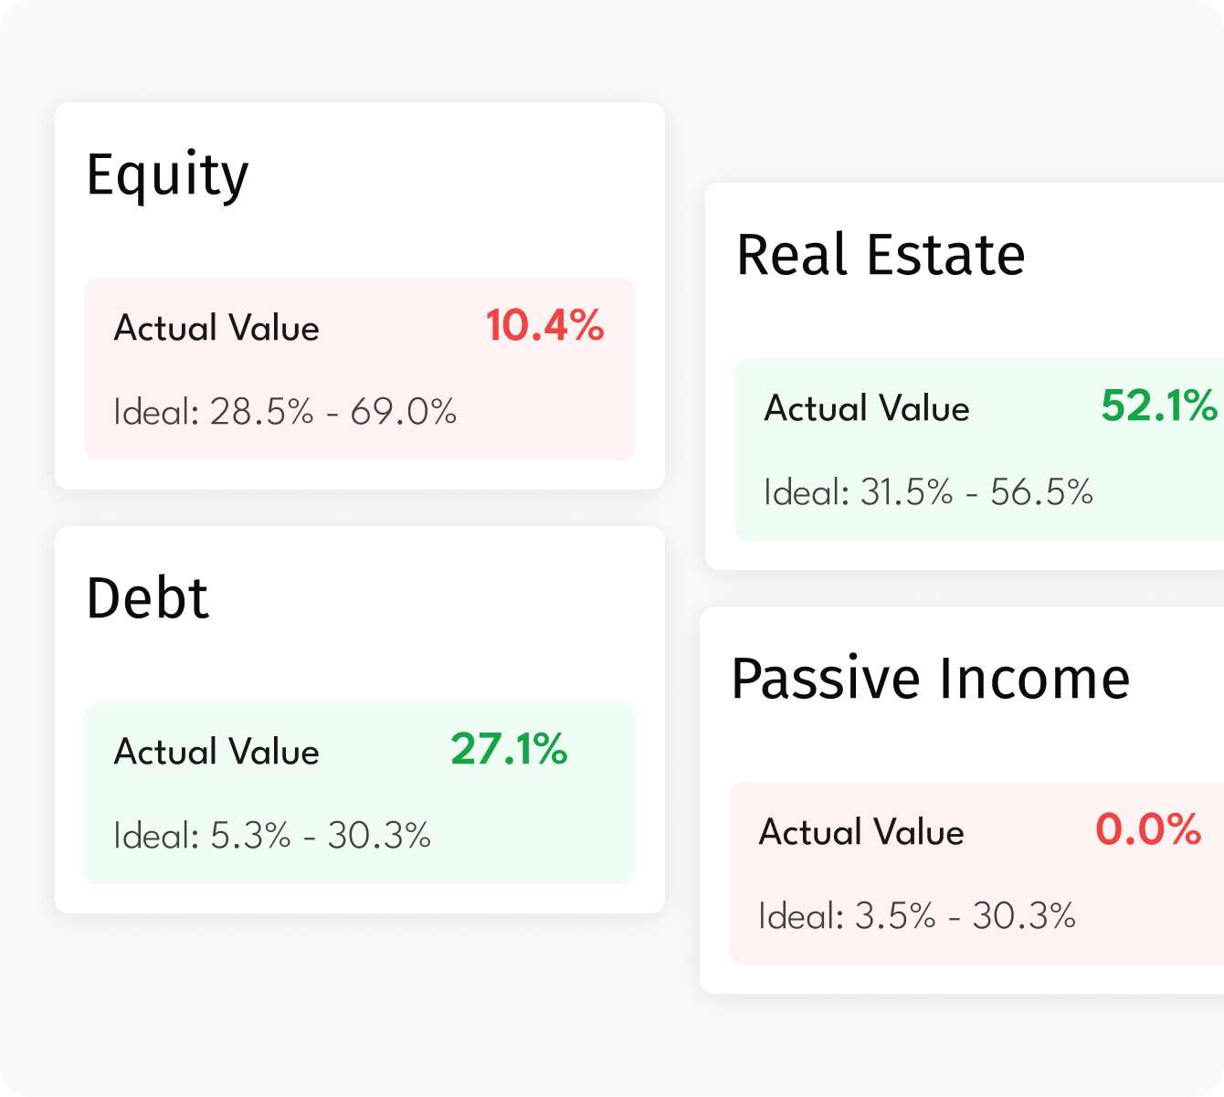Click the green Actual Value panel under Debt

click(360, 791)
